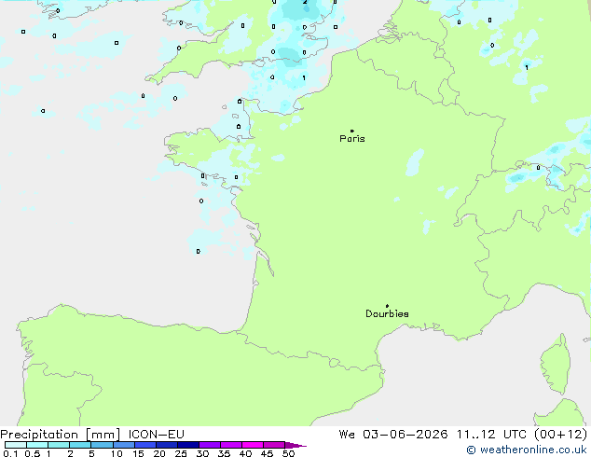The height and width of the screenshot is (457, 591).
Task: Pick the 35–40 mm legend swatch
Action: pos(230,445)
